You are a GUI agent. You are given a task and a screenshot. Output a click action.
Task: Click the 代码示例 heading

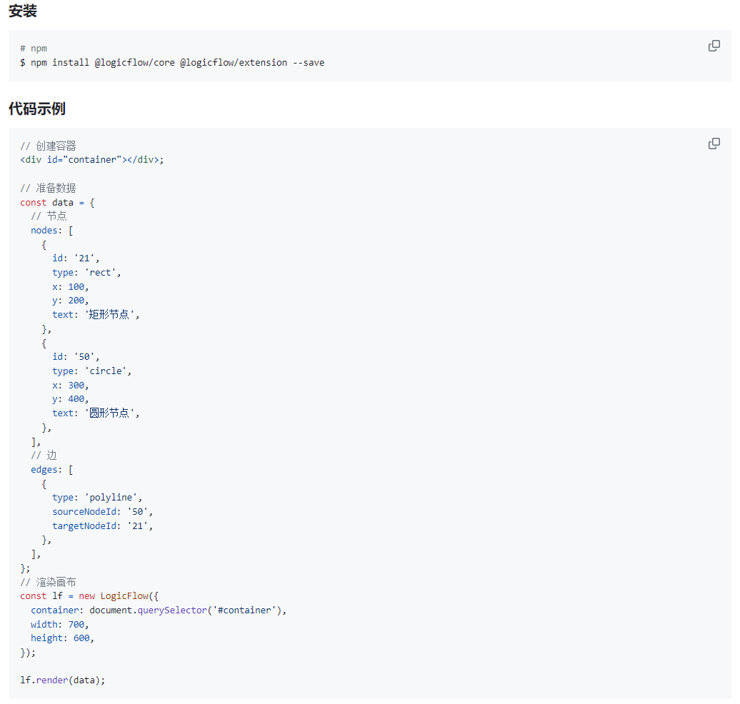(x=37, y=109)
